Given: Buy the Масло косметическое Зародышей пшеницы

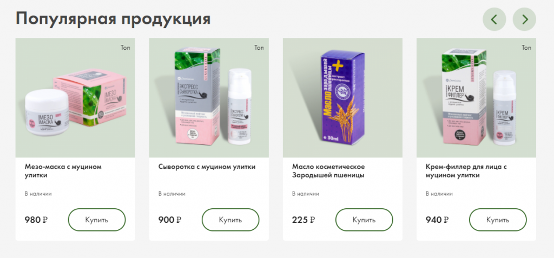Looking at the screenshot, I should click(x=364, y=220).
